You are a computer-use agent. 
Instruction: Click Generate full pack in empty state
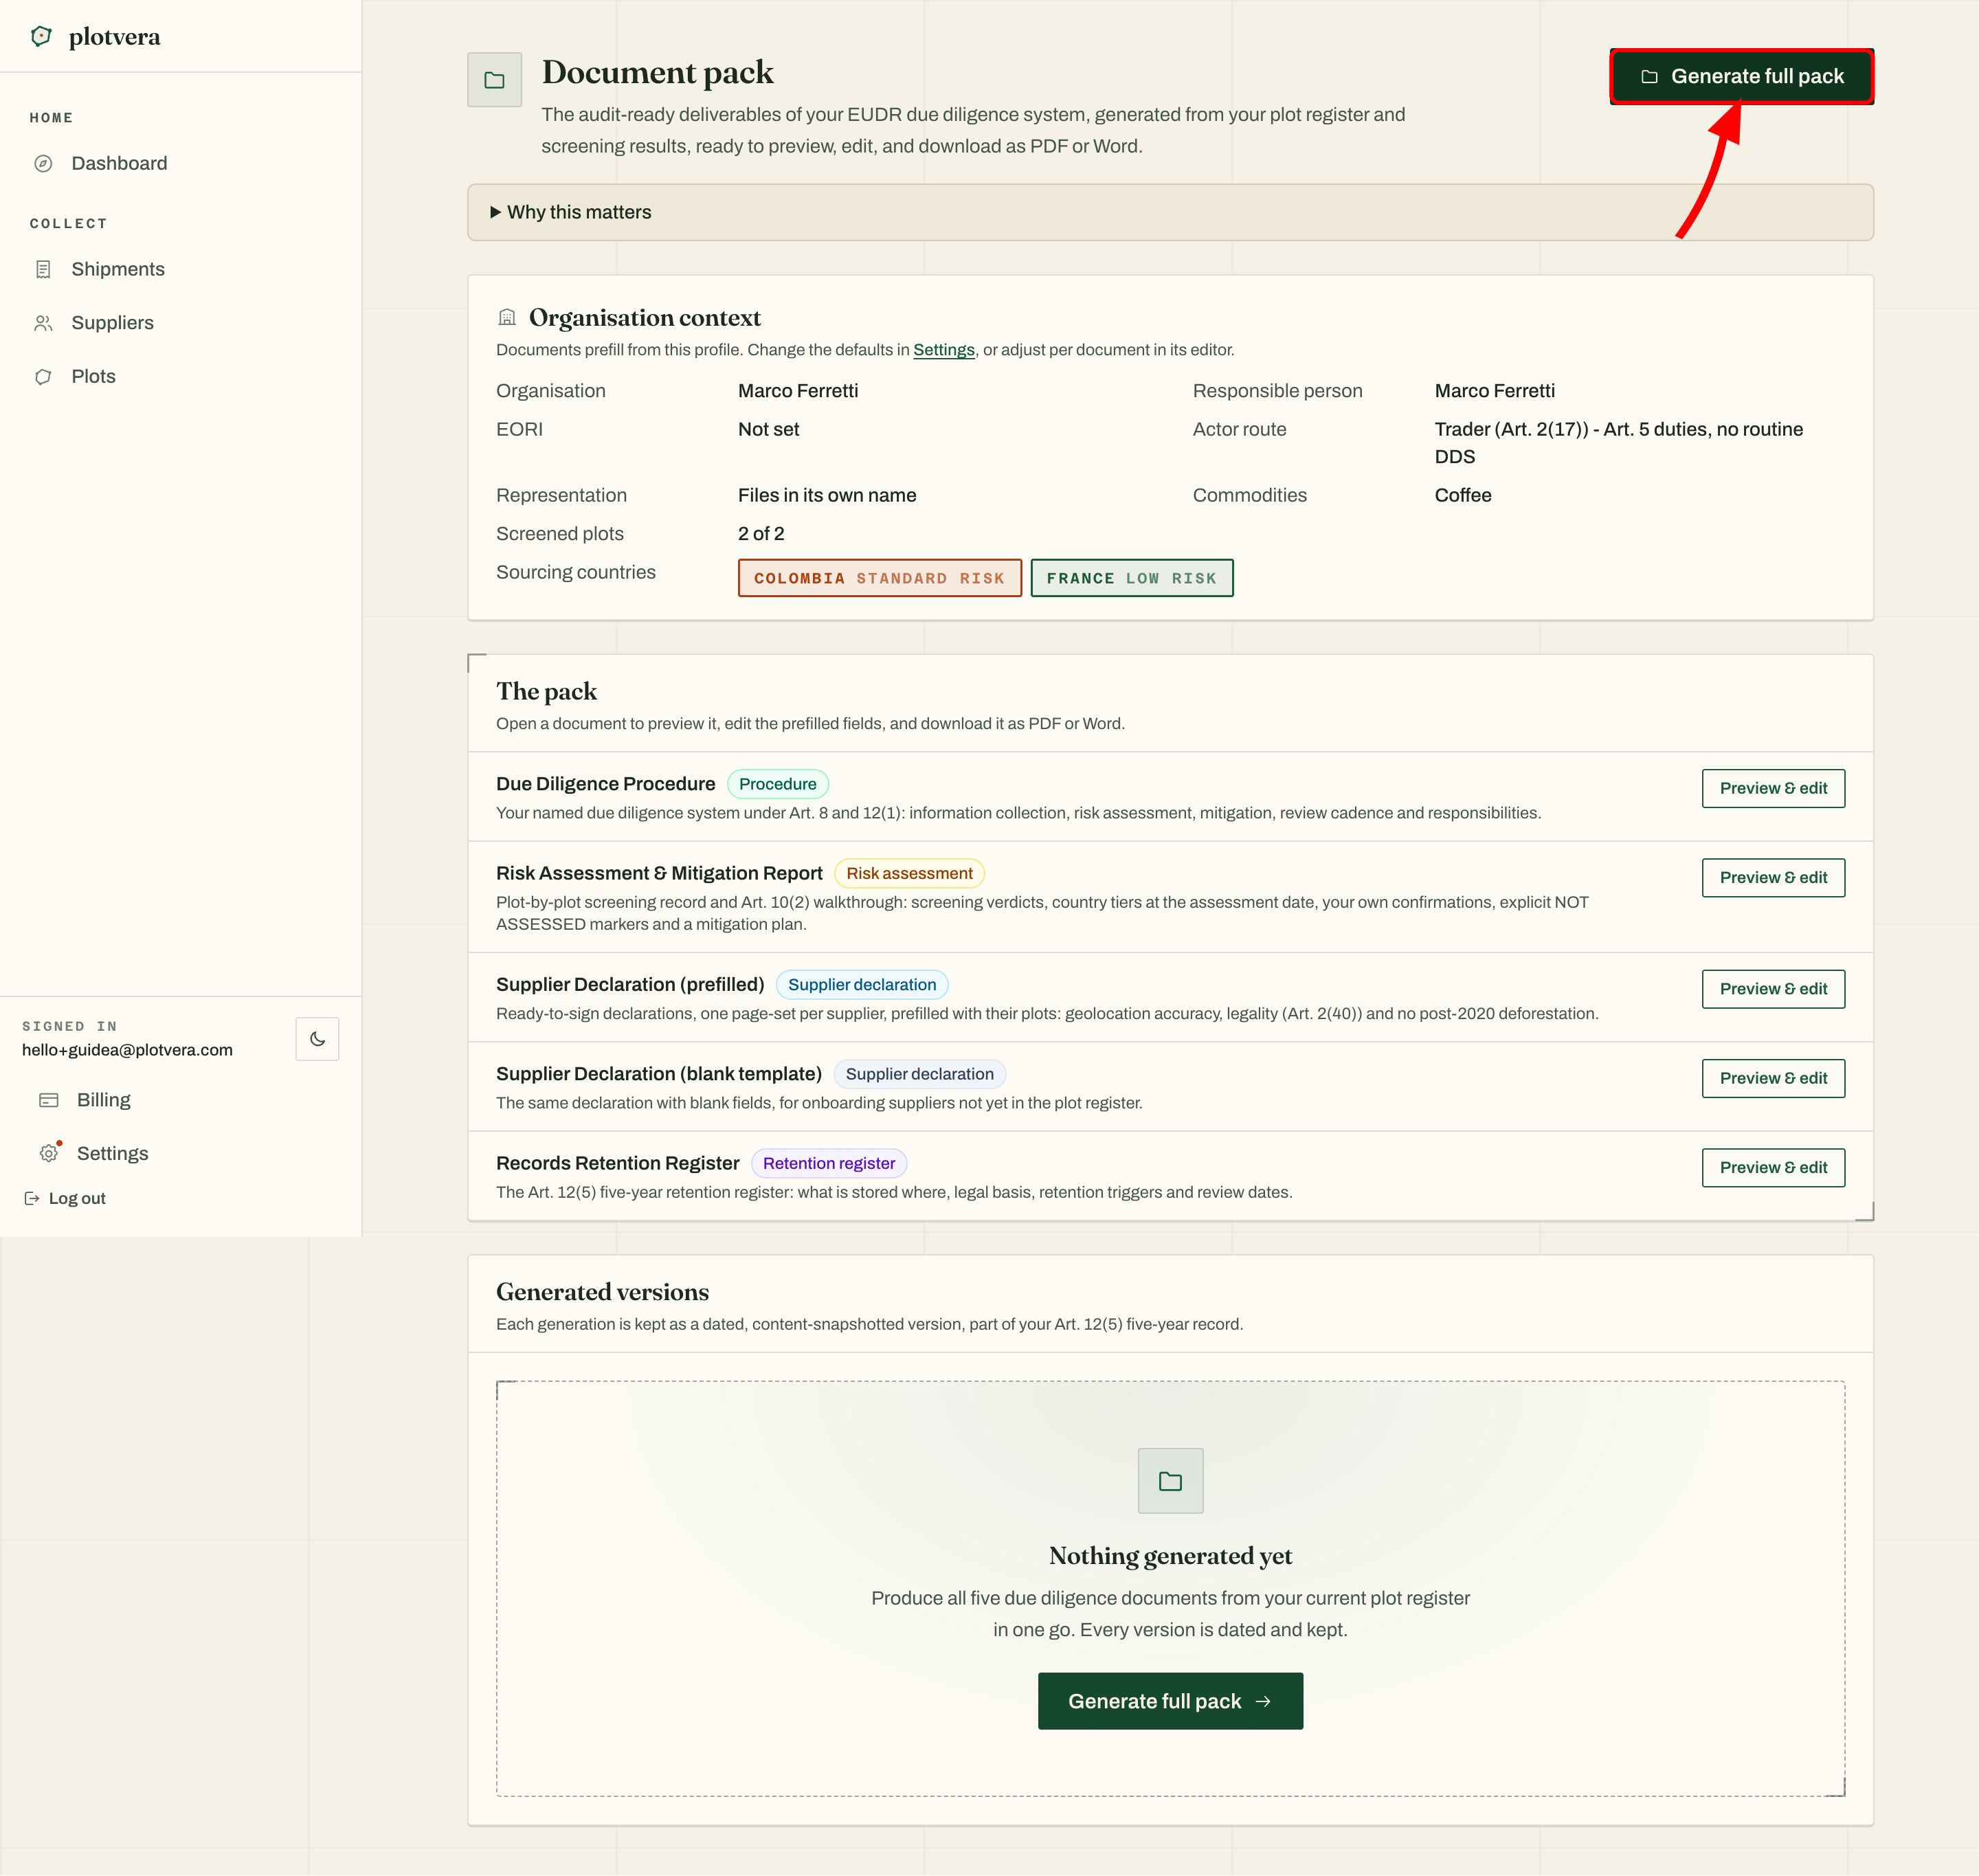[1170, 1701]
